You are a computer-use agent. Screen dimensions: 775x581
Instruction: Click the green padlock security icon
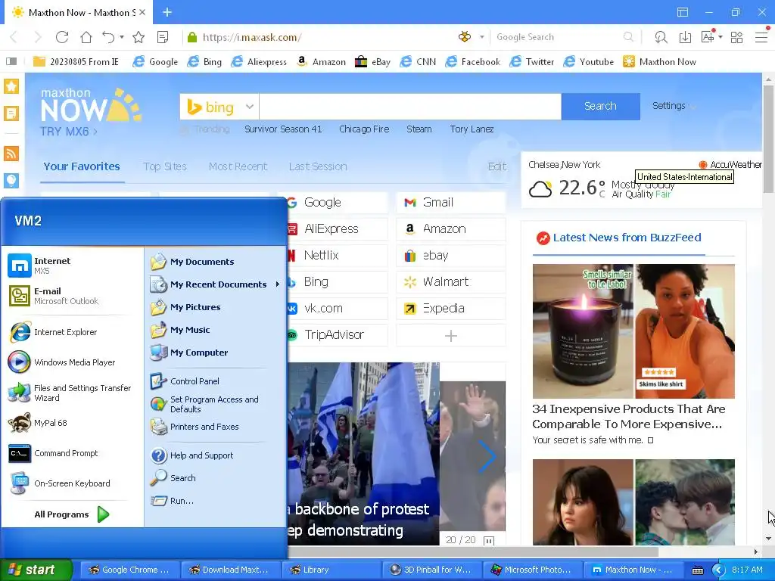coord(192,37)
